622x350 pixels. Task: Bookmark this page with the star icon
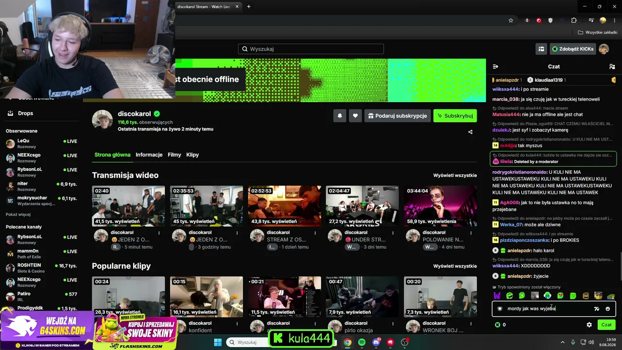511,20
